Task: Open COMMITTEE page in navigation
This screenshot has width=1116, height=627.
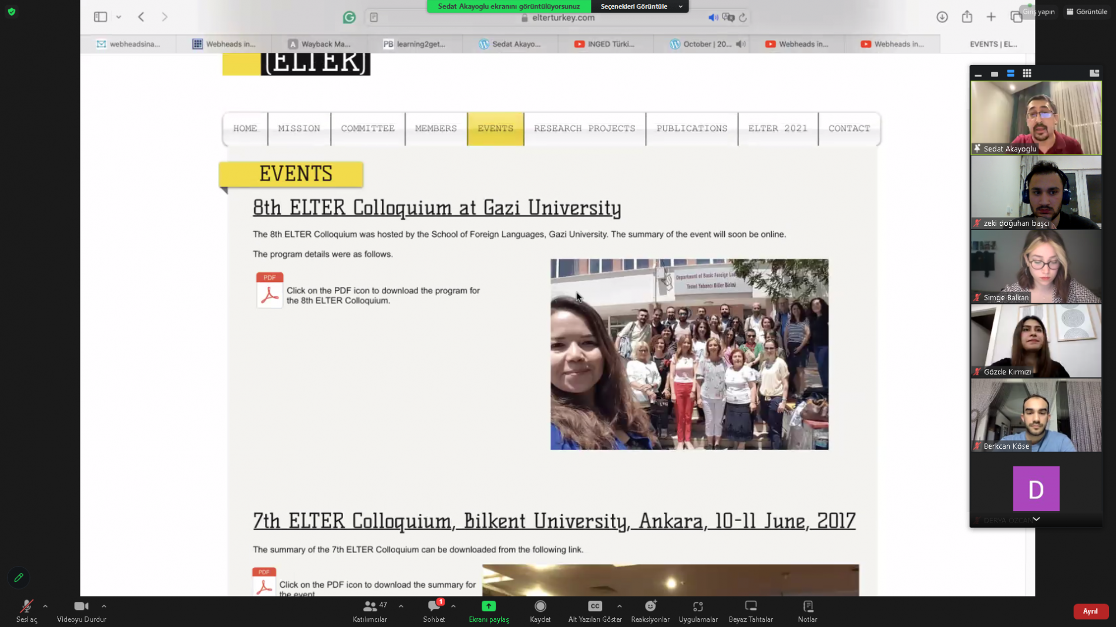Action: pyautogui.click(x=368, y=128)
